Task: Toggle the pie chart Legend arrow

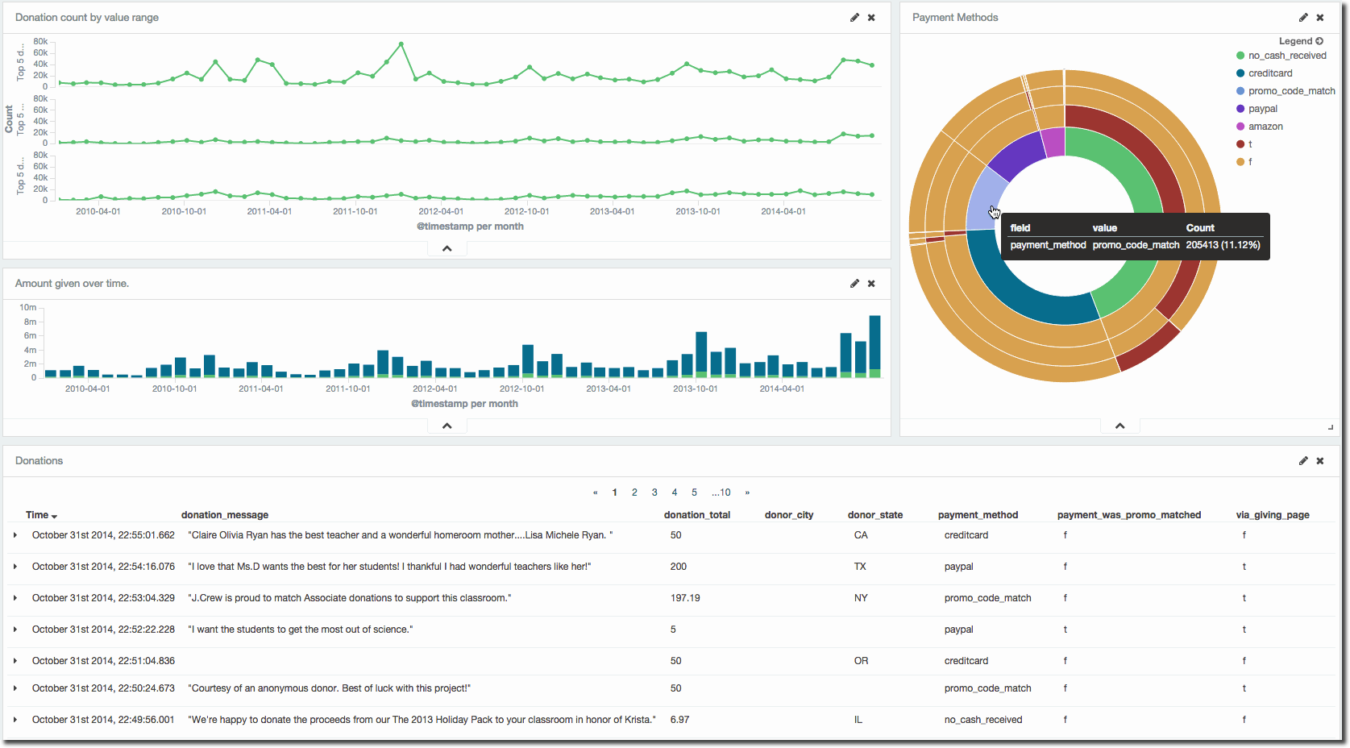Action: (x=1319, y=41)
